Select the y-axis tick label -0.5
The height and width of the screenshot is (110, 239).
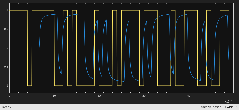6,67
